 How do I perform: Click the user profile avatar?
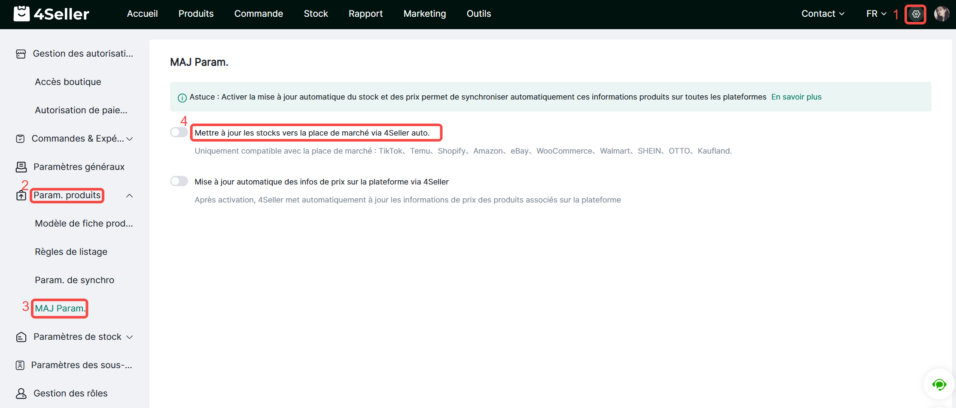(x=941, y=14)
